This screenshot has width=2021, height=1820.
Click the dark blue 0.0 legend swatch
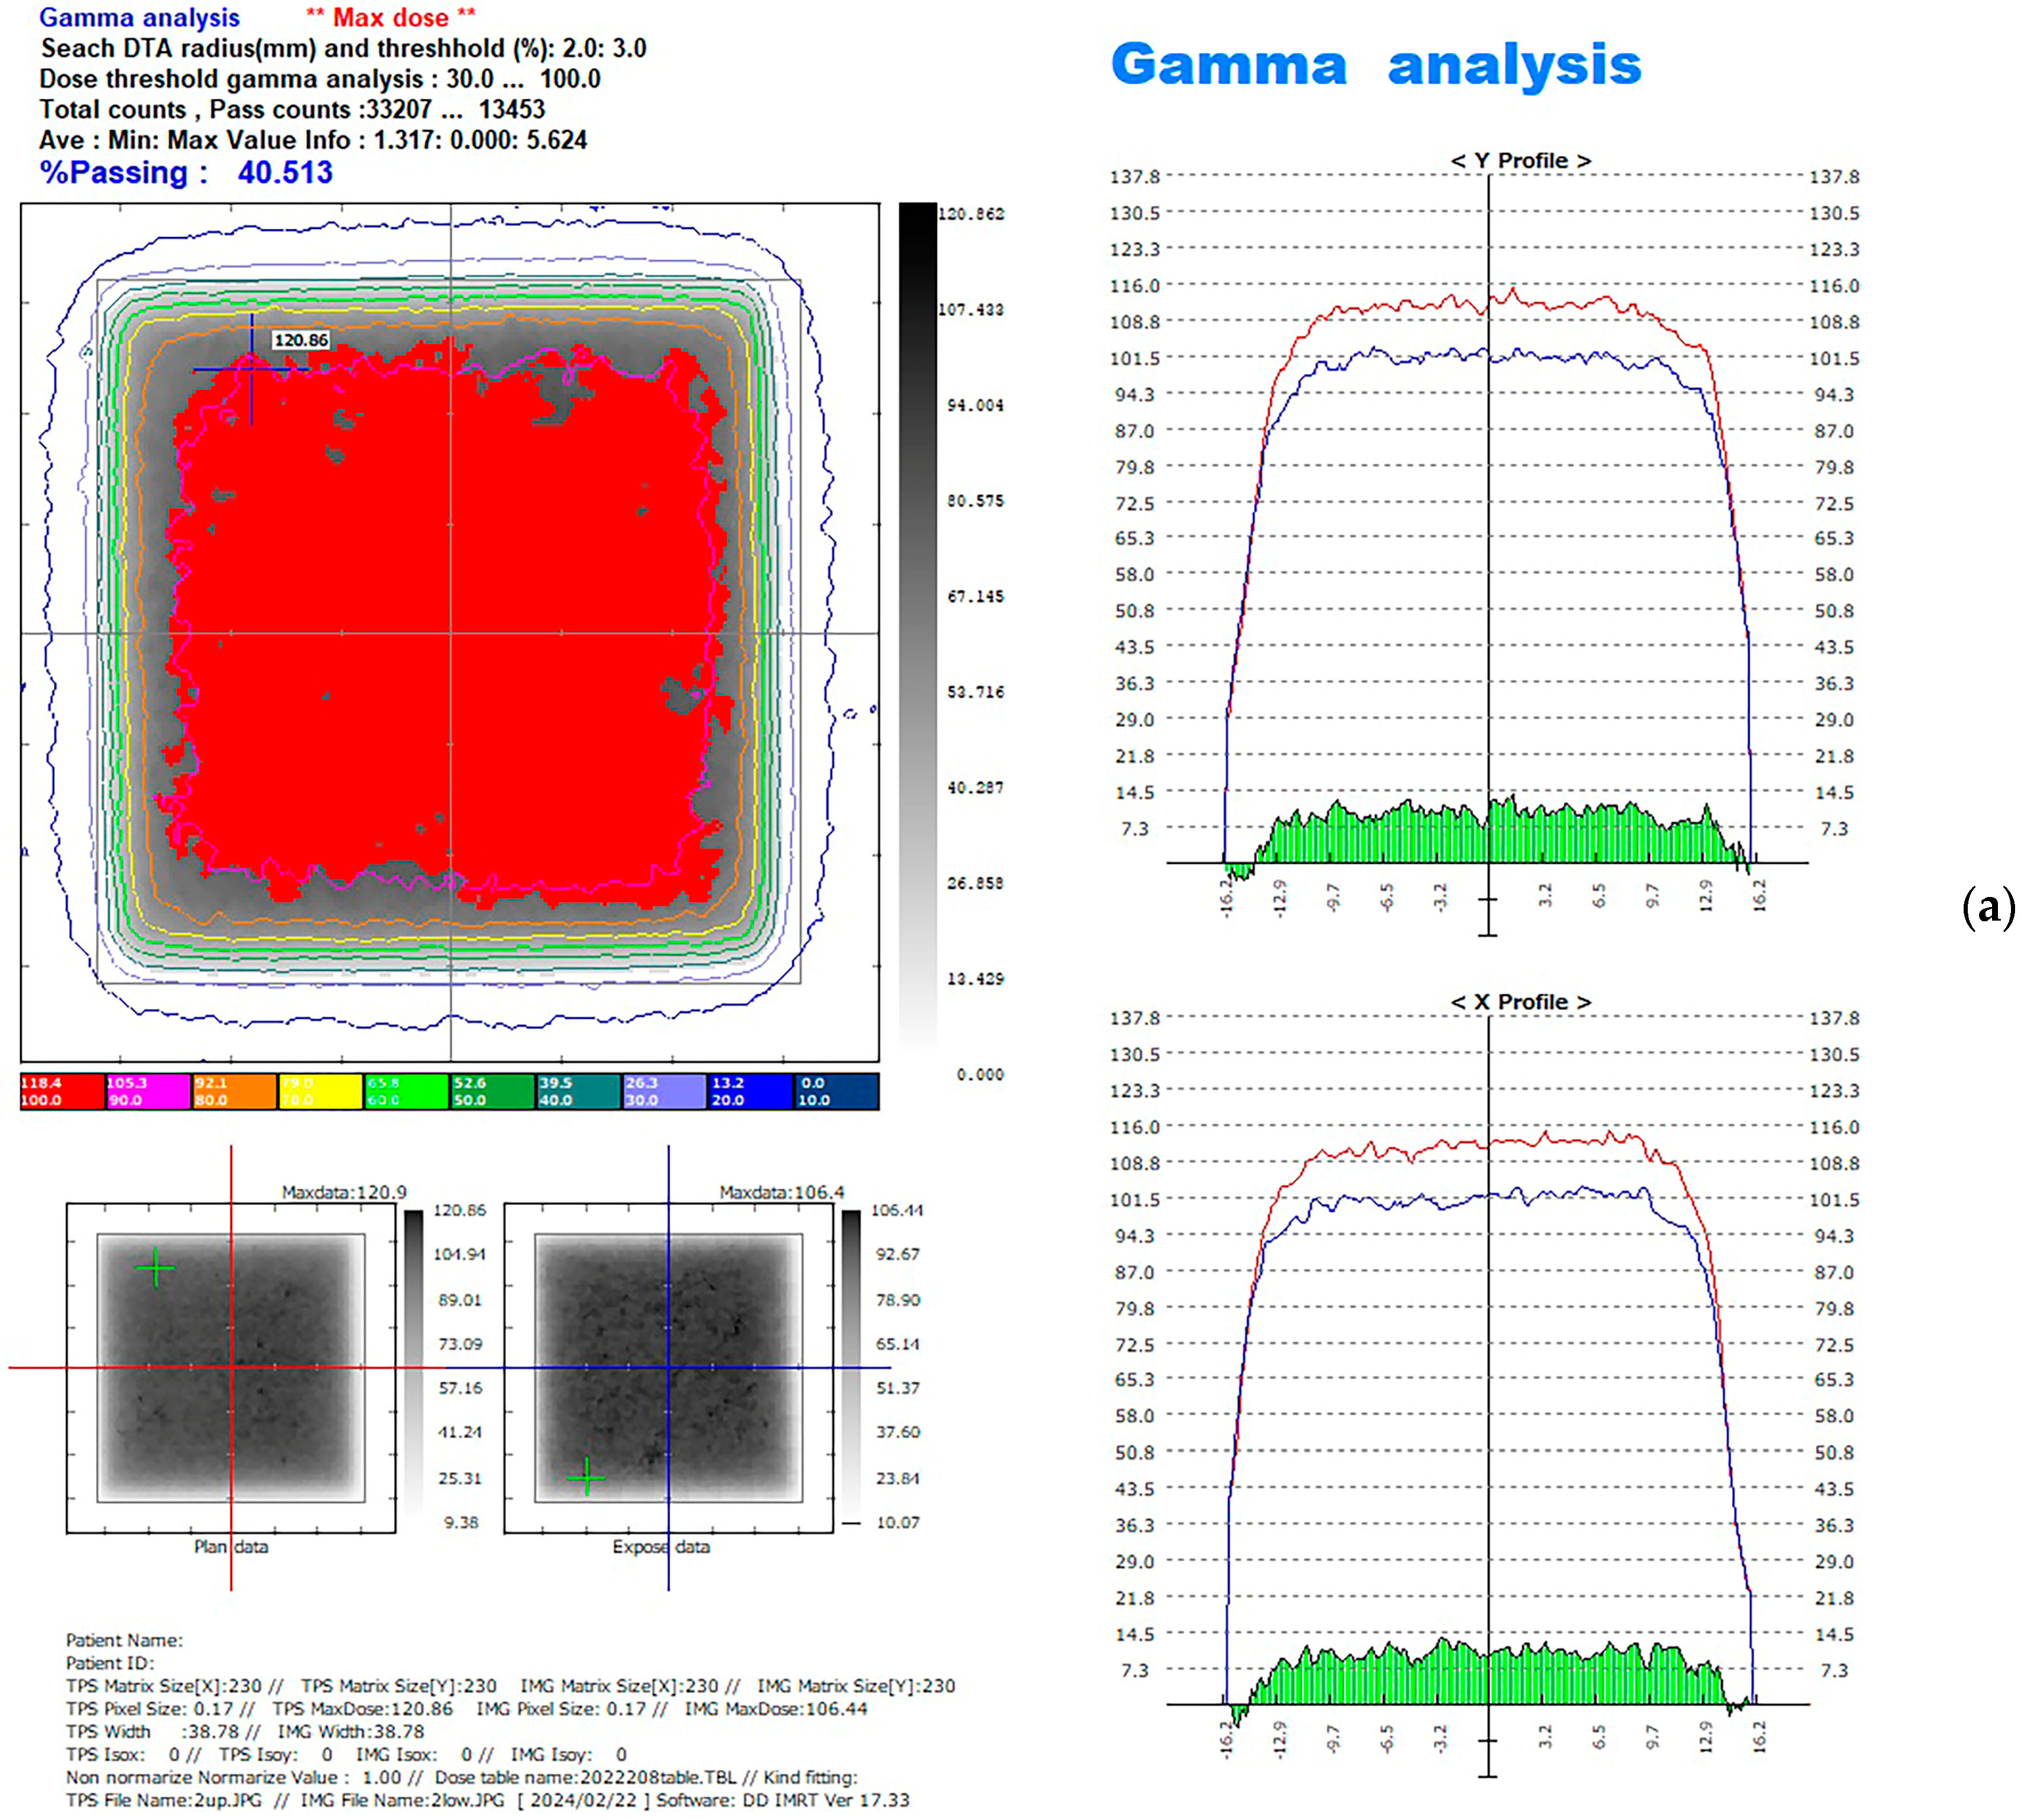(x=836, y=1091)
